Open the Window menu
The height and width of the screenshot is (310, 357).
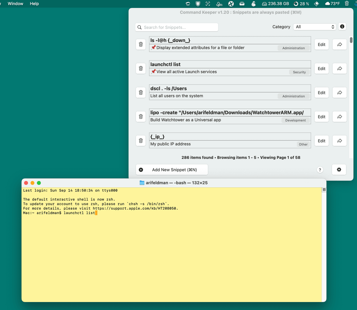(15, 4)
